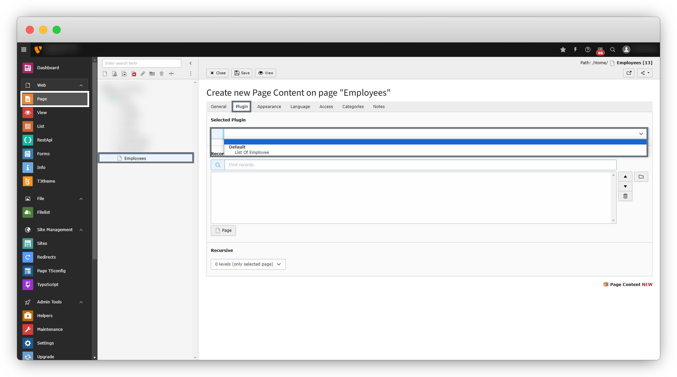This screenshot has width=677, height=377.
Task: Open record in new window icon
Action: 629,73
